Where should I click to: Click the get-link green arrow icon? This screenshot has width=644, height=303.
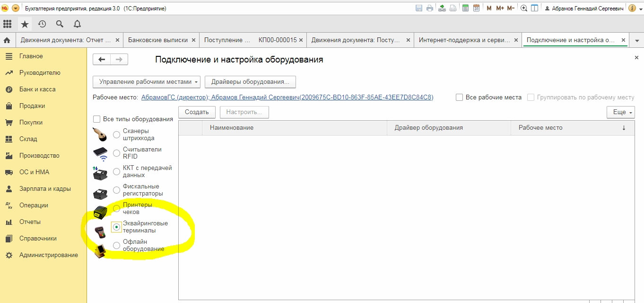[442, 8]
